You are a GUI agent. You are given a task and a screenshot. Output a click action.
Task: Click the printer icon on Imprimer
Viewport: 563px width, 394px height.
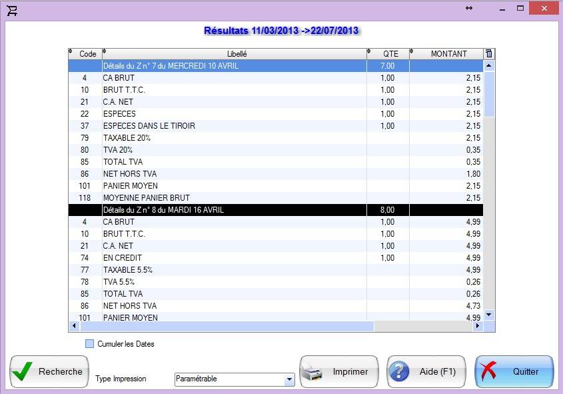pyautogui.click(x=314, y=372)
